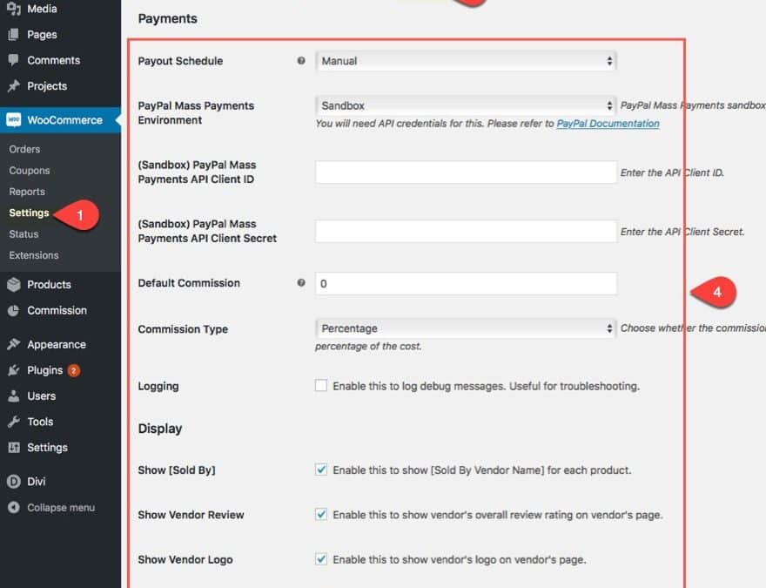Click the Tools wrench icon
Viewport: 766px width, 588px height.
14,422
